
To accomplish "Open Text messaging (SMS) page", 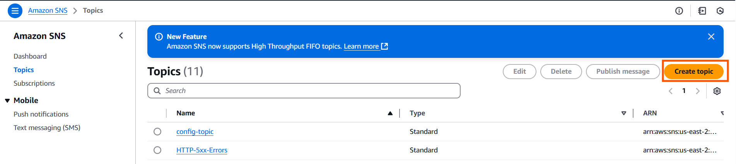I will click(47, 128).
